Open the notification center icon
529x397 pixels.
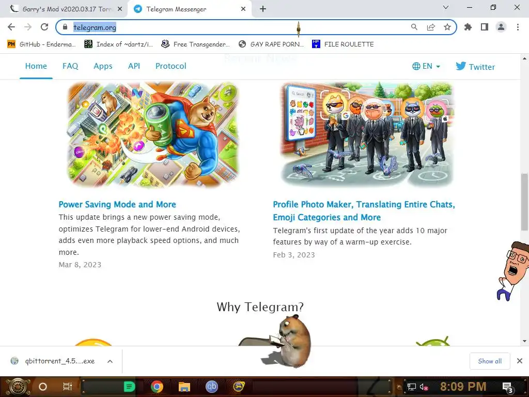[507, 387]
